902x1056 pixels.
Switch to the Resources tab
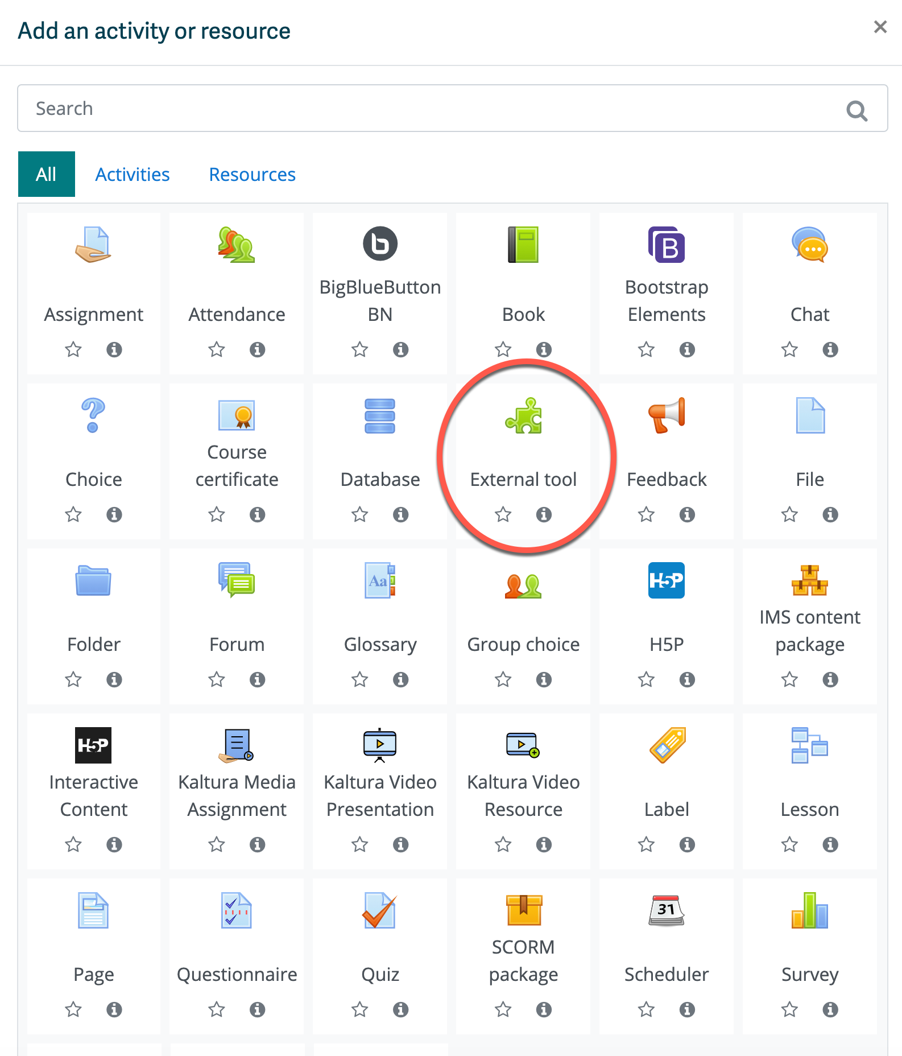coord(252,175)
